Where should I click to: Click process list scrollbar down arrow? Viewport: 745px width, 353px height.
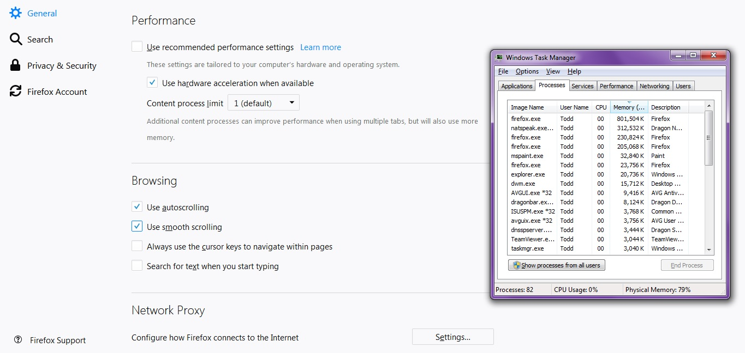(x=709, y=250)
